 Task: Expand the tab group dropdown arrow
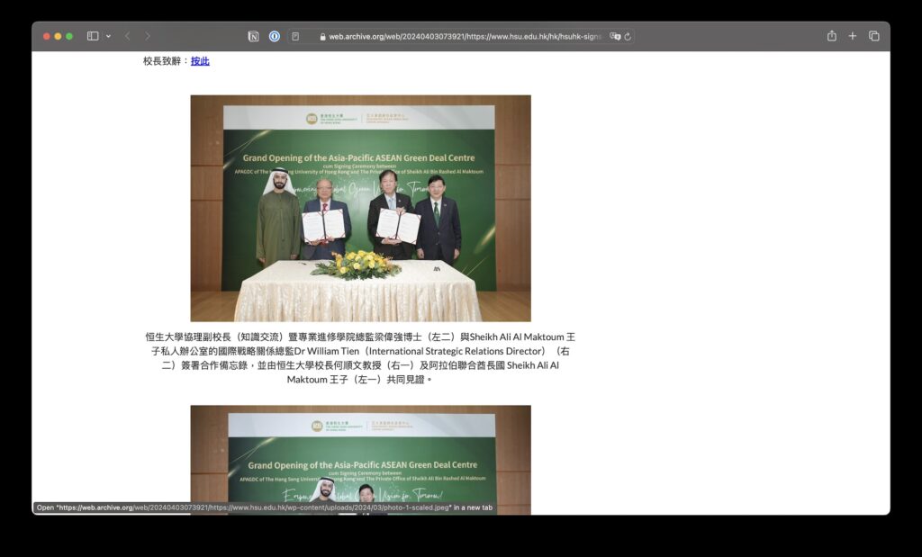(109, 36)
